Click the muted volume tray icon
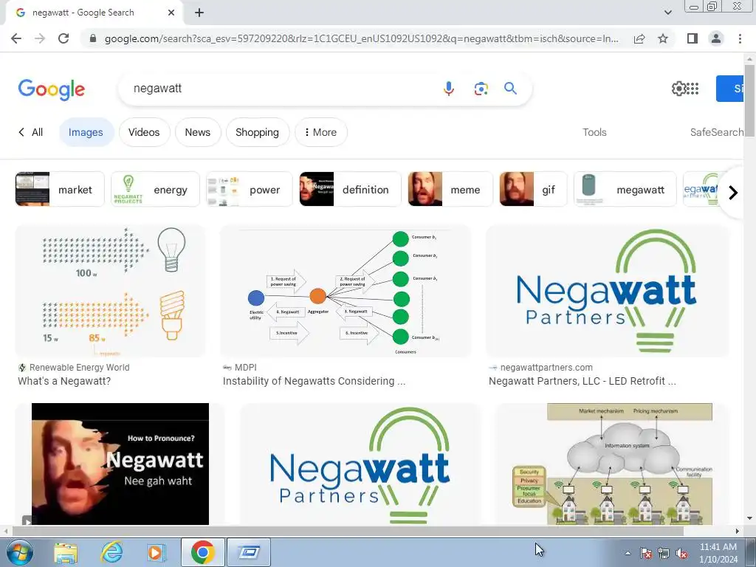Viewport: 756px width, 567px height. 681,553
